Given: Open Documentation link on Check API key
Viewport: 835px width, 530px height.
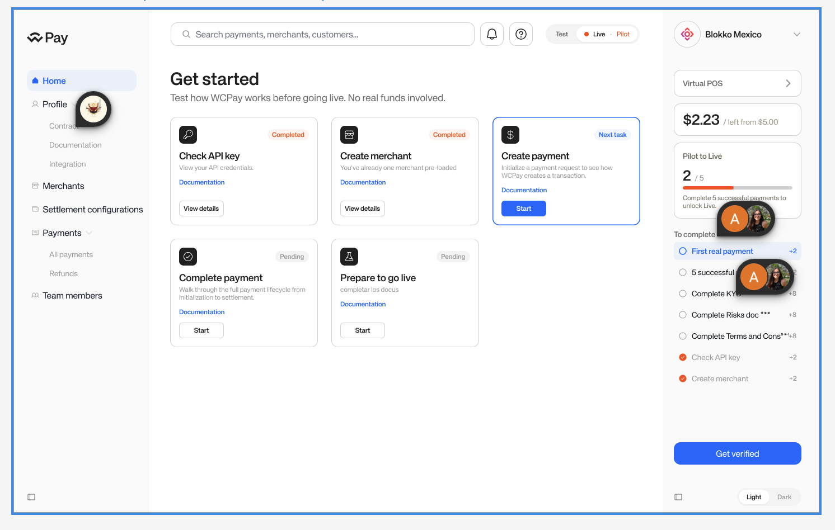Looking at the screenshot, I should coord(201,182).
